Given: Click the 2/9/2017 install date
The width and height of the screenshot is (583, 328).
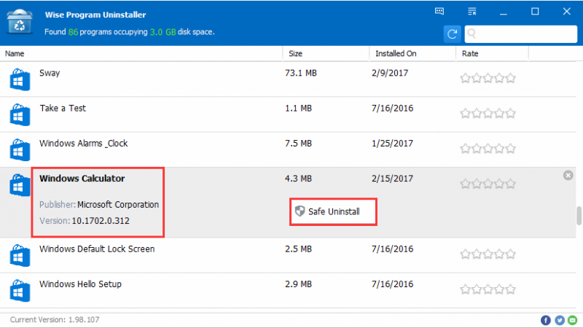Looking at the screenshot, I should tap(390, 73).
